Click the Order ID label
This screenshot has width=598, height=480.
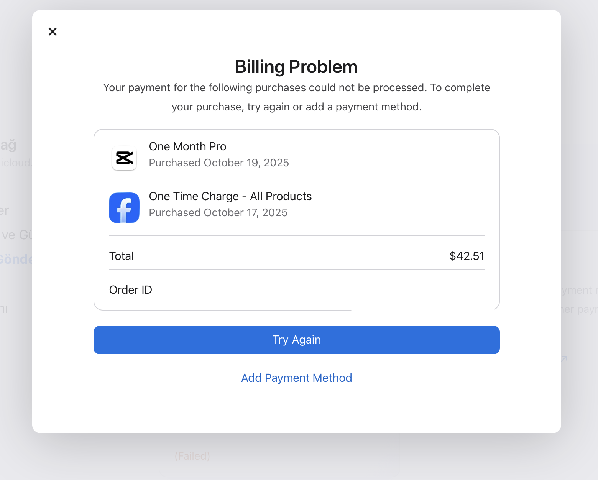(130, 290)
